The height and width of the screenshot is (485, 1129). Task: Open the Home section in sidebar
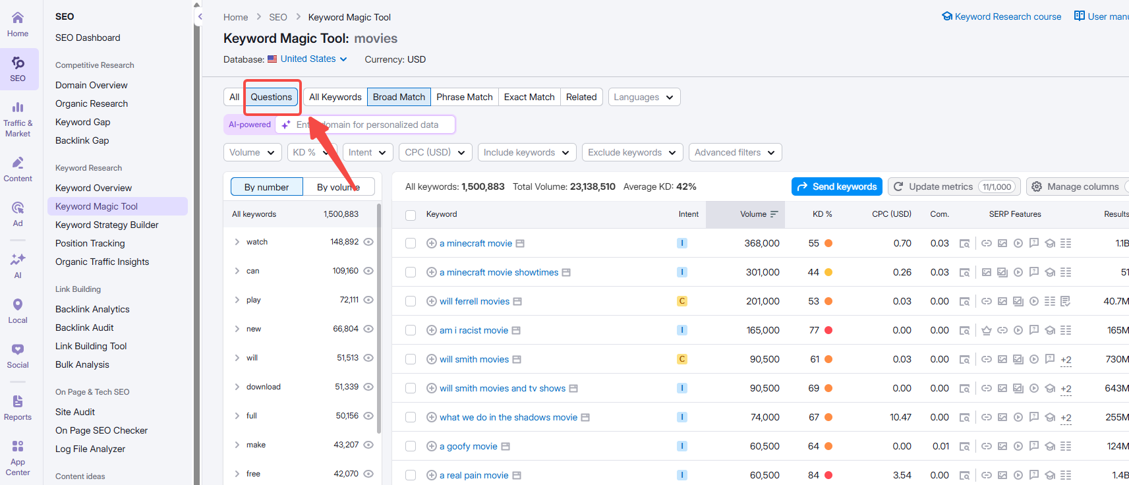coord(18,24)
